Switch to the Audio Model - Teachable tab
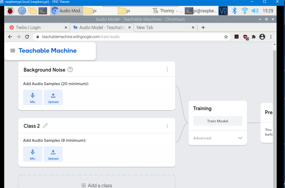 point(102,28)
